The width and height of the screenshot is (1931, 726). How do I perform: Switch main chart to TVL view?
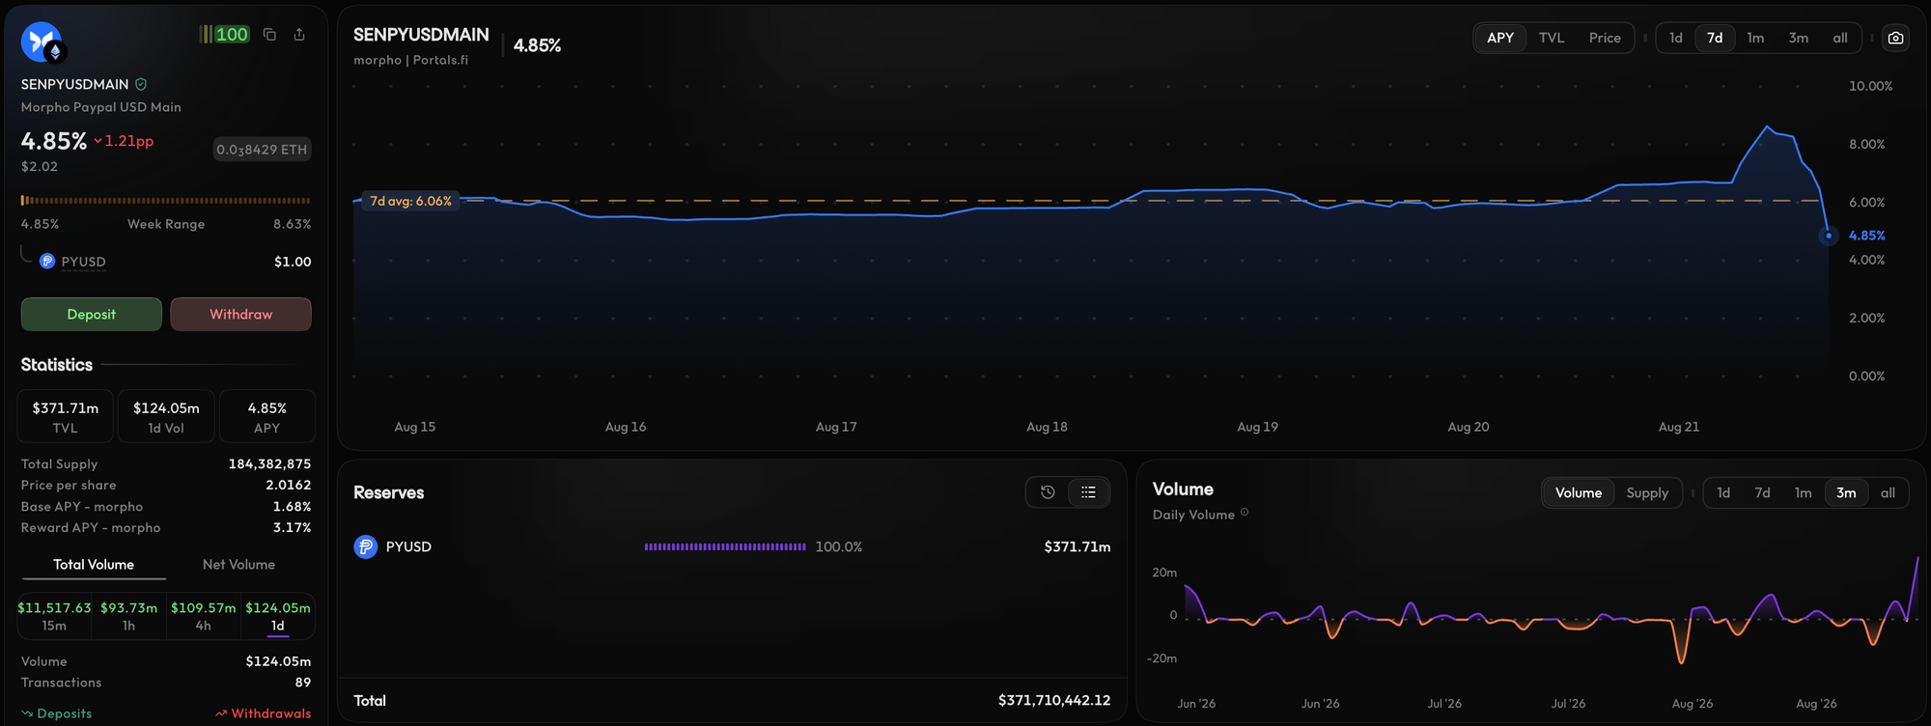pos(1551,38)
